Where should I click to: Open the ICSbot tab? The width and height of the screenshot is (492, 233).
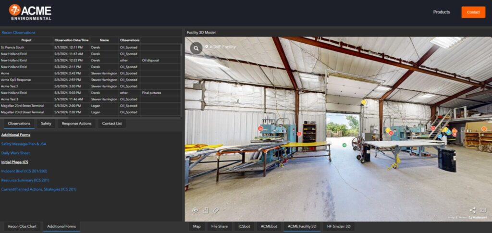pos(245,226)
